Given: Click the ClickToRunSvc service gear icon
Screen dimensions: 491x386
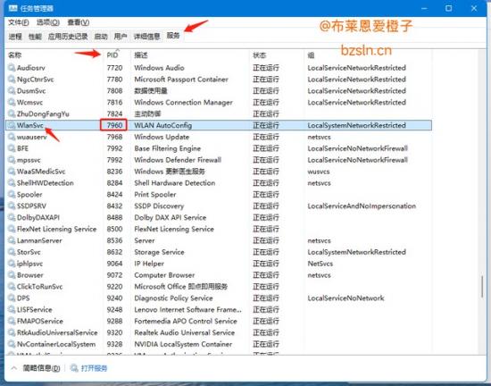Looking at the screenshot, I should click(x=12, y=286).
